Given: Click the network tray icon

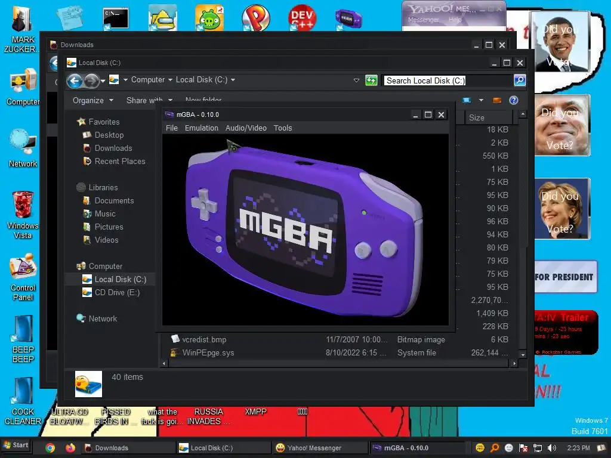Looking at the screenshot, I should point(538,448).
